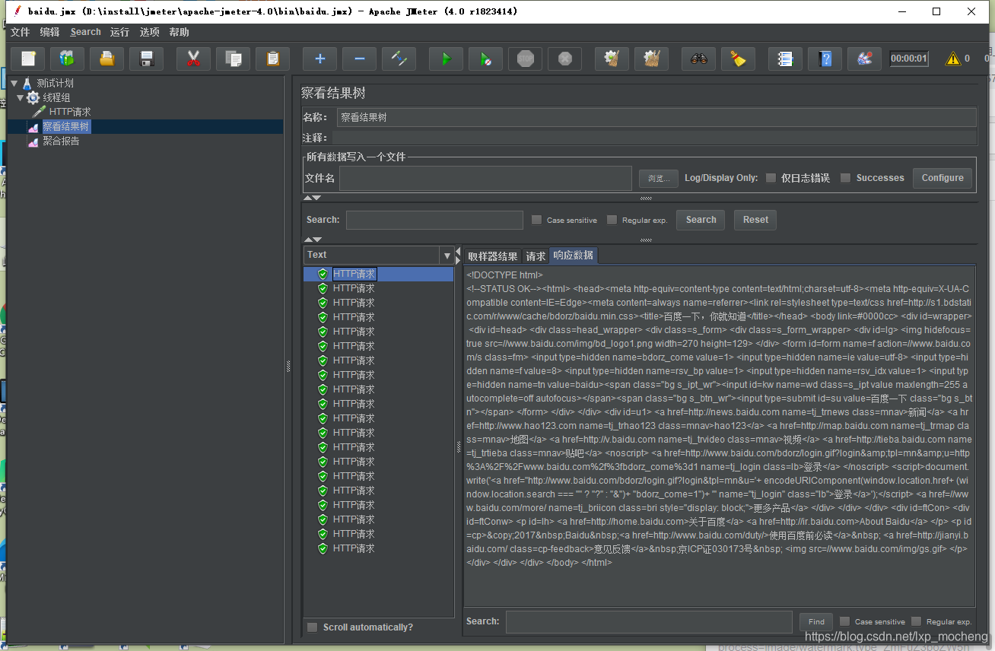This screenshot has height=651, width=995.
Task: Enable the 仅日志错误 checkbox
Action: 771,178
